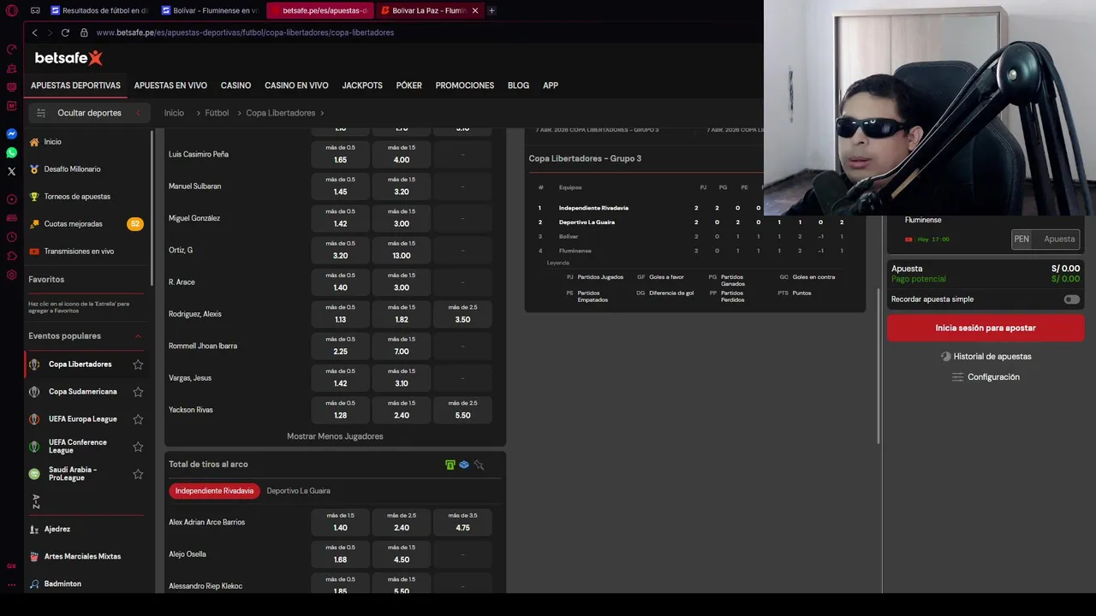Open the CASINO menu item
The image size is (1096, 616).
(x=235, y=86)
